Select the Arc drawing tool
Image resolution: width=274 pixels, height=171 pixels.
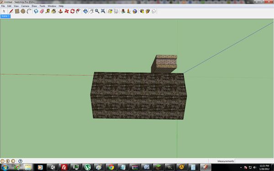(x=29, y=11)
